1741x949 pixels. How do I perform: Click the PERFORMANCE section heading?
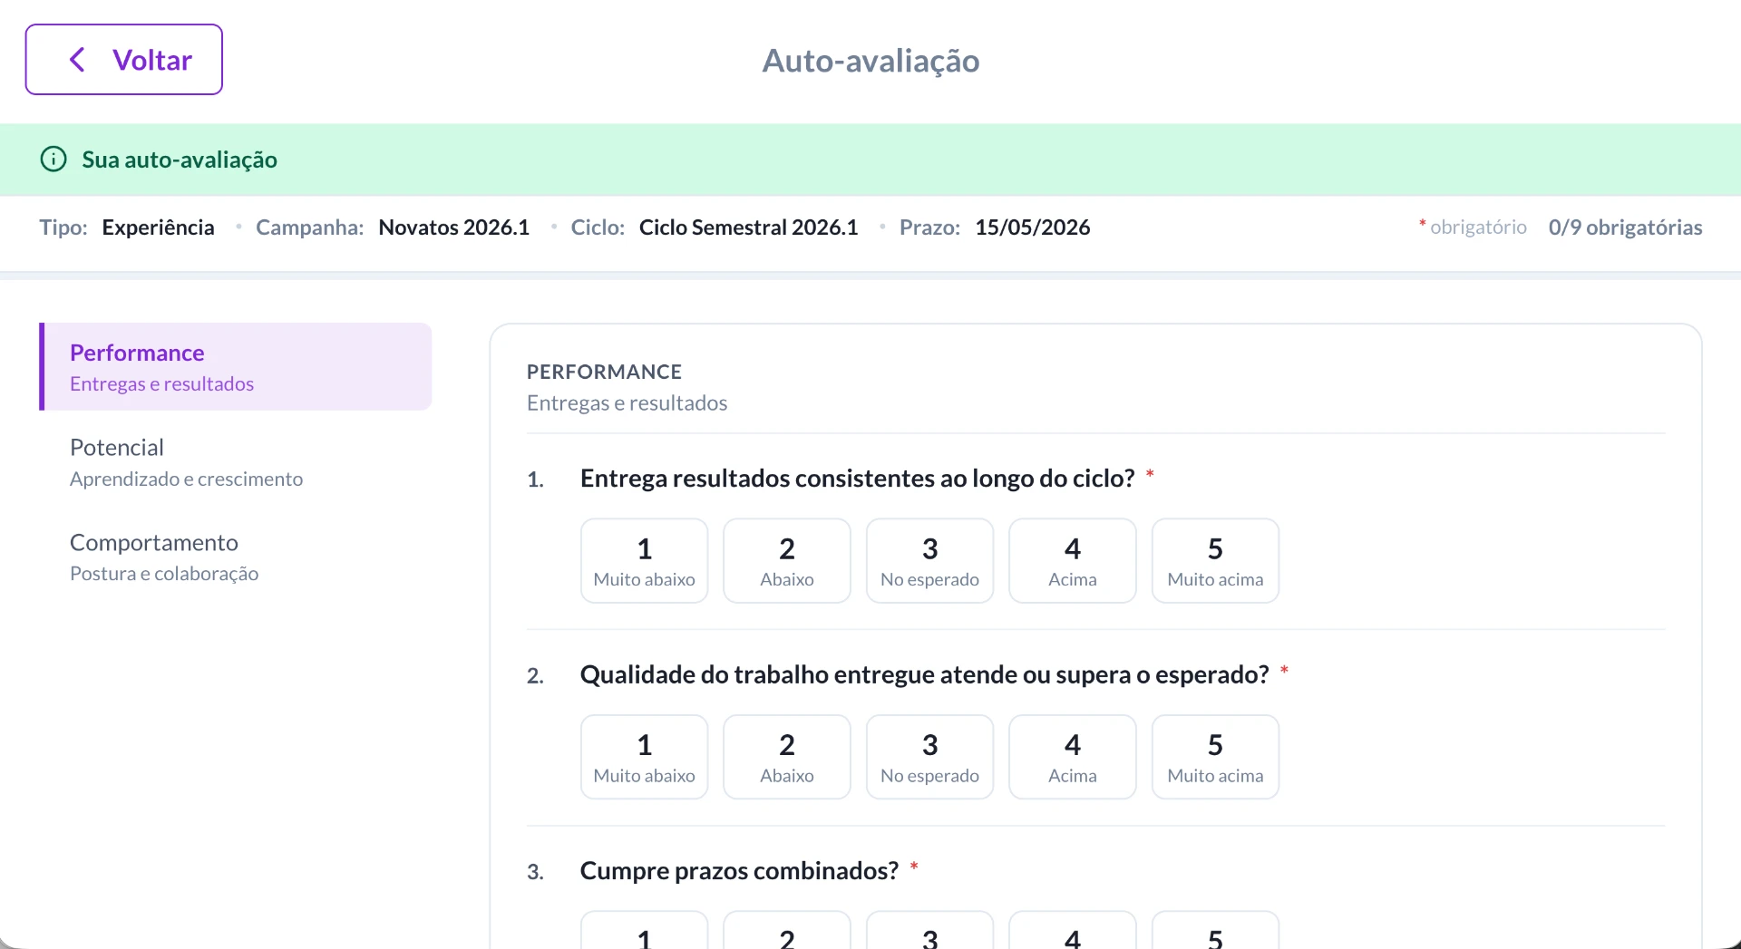605,372
